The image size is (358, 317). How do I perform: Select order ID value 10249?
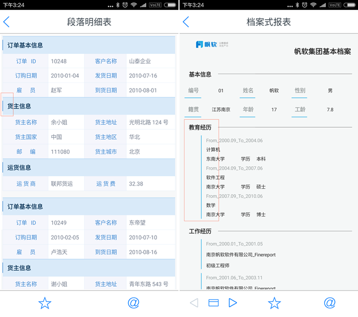coord(59,222)
